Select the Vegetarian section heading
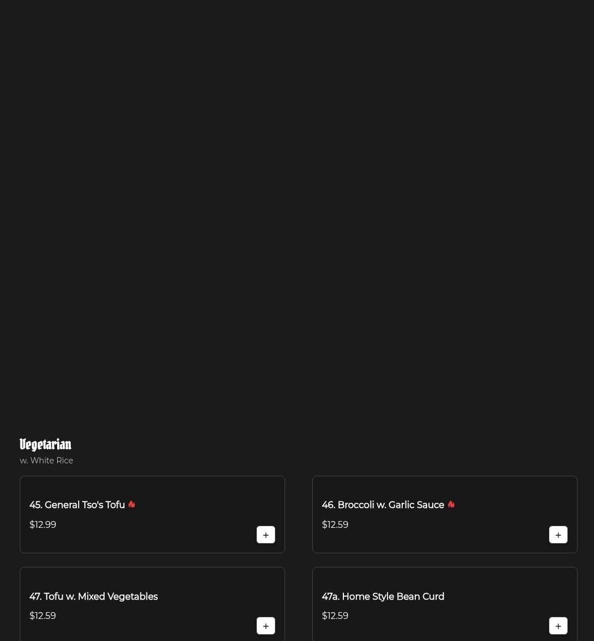The width and height of the screenshot is (594, 641). point(45,444)
